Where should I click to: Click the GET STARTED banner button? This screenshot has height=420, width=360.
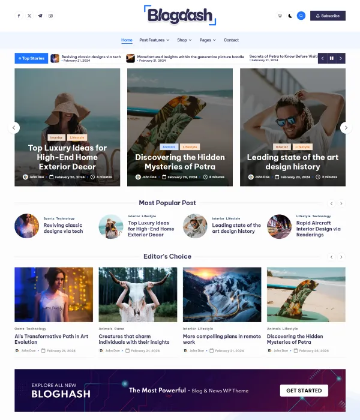click(x=304, y=391)
